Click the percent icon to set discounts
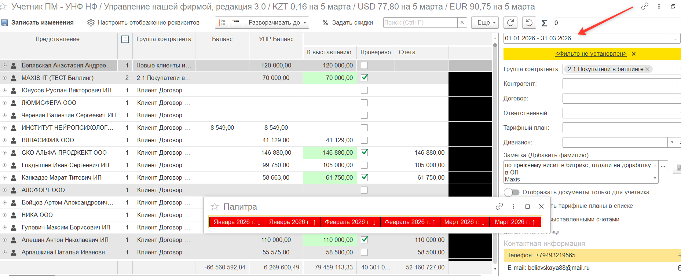 click(325, 23)
